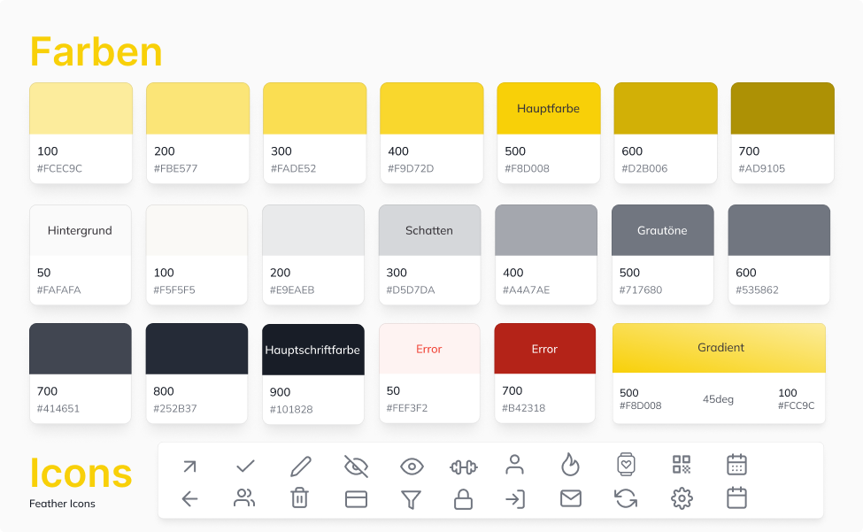Open the QR code icon
The width and height of the screenshot is (863, 532).
[x=681, y=465]
